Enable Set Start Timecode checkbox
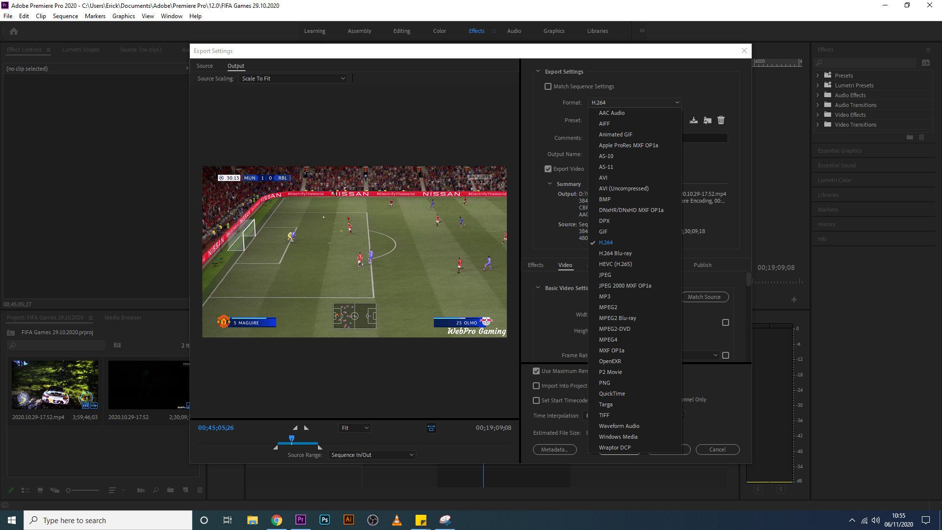Screen dimensions: 942x530 [x=536, y=400]
